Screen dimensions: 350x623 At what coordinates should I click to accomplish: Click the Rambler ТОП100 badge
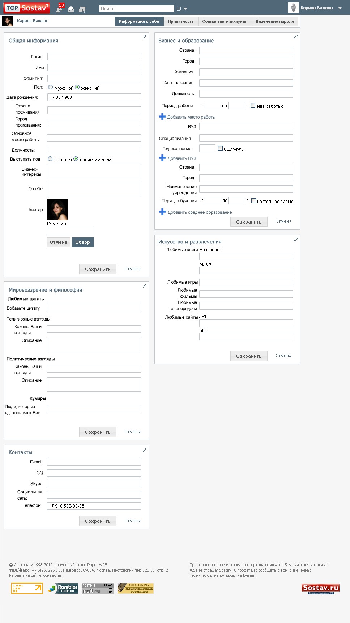63,588
